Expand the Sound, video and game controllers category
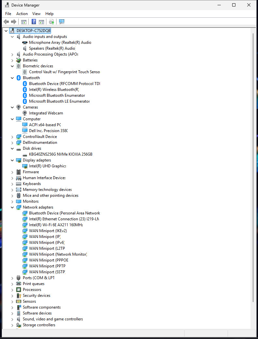The height and width of the screenshot is (339, 258). [x=12, y=319]
